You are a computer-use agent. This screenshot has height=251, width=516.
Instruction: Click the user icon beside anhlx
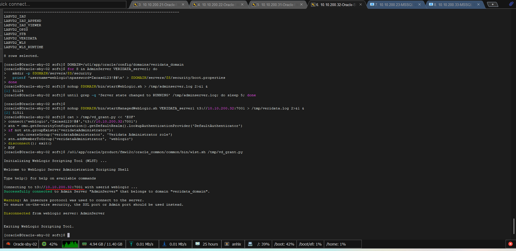click(227, 244)
